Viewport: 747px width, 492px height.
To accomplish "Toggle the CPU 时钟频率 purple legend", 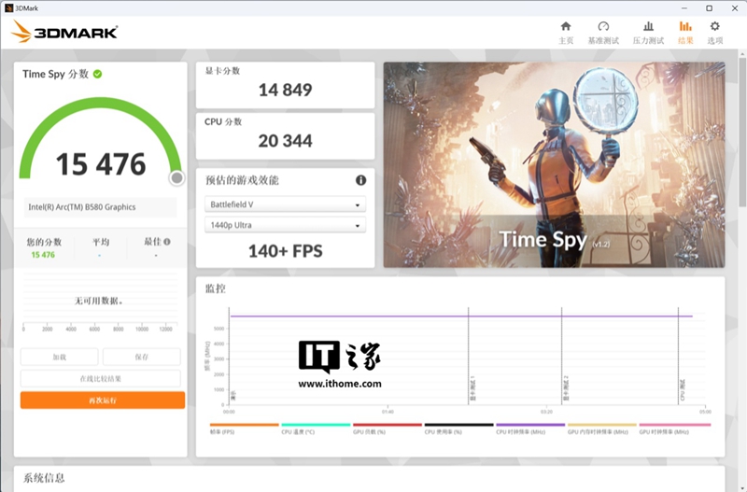I will click(530, 429).
